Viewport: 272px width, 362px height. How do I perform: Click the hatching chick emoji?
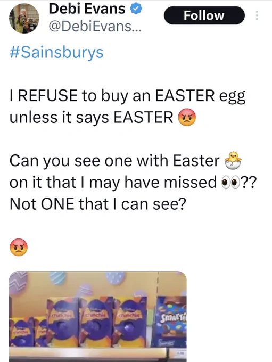click(233, 160)
